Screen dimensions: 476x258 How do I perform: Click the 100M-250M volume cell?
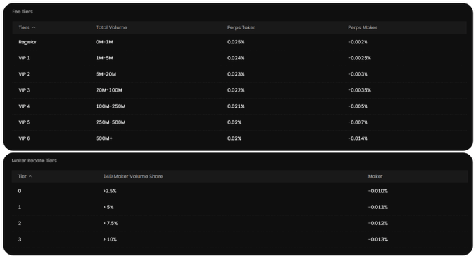111,106
